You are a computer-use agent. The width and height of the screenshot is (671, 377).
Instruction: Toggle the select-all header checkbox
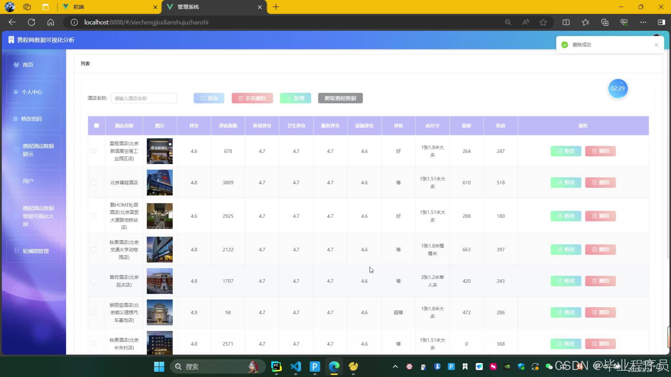click(x=96, y=126)
